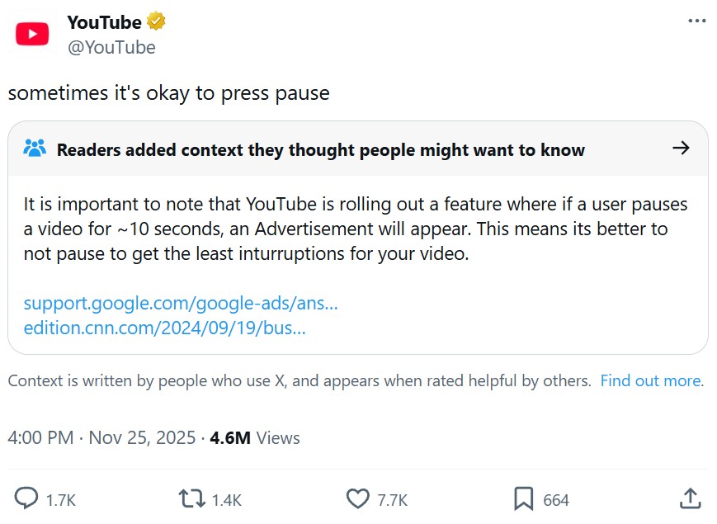Click the Community Notes readers icon
The width and height of the screenshot is (717, 524).
click(35, 149)
